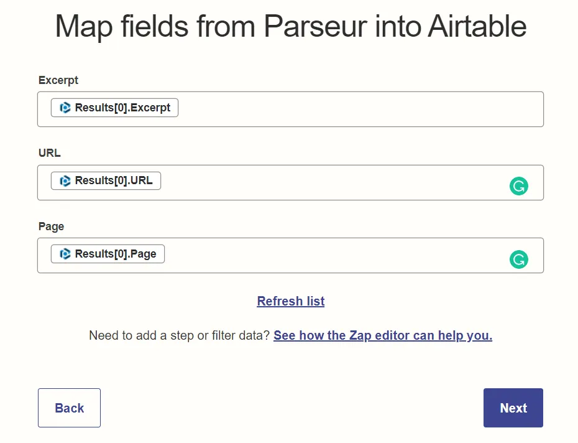Click the URL field label
This screenshot has width=578, height=443.
[49, 153]
